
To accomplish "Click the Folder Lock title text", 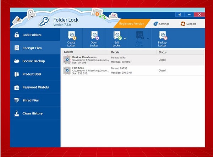I will [x=66, y=20].
